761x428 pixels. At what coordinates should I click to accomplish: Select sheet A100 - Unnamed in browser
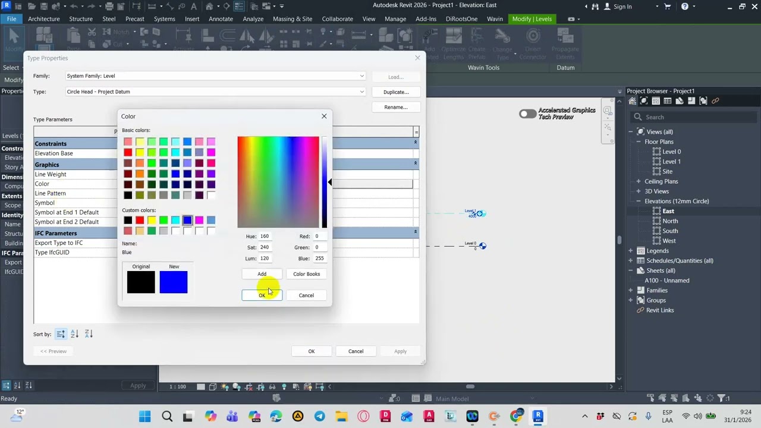coord(667,281)
